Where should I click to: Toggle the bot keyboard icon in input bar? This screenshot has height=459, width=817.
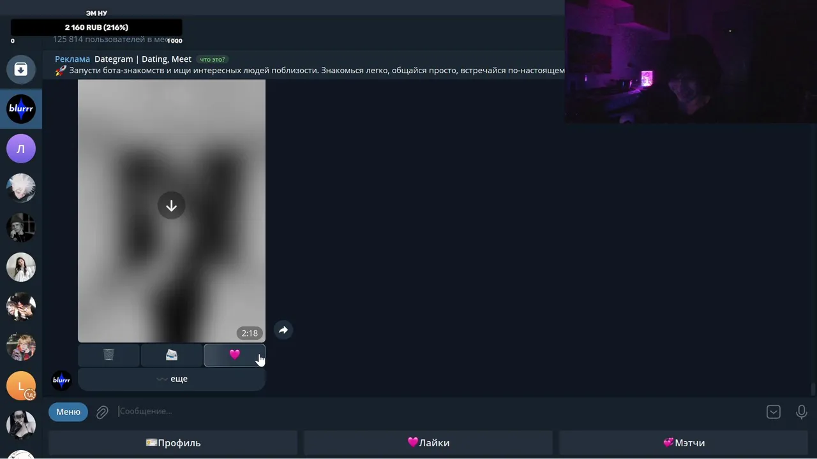[x=774, y=412]
